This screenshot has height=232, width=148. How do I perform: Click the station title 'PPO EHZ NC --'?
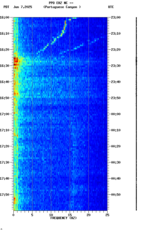click(x=61, y=3)
